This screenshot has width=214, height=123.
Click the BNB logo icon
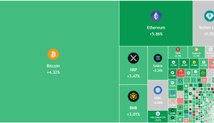[133, 96]
